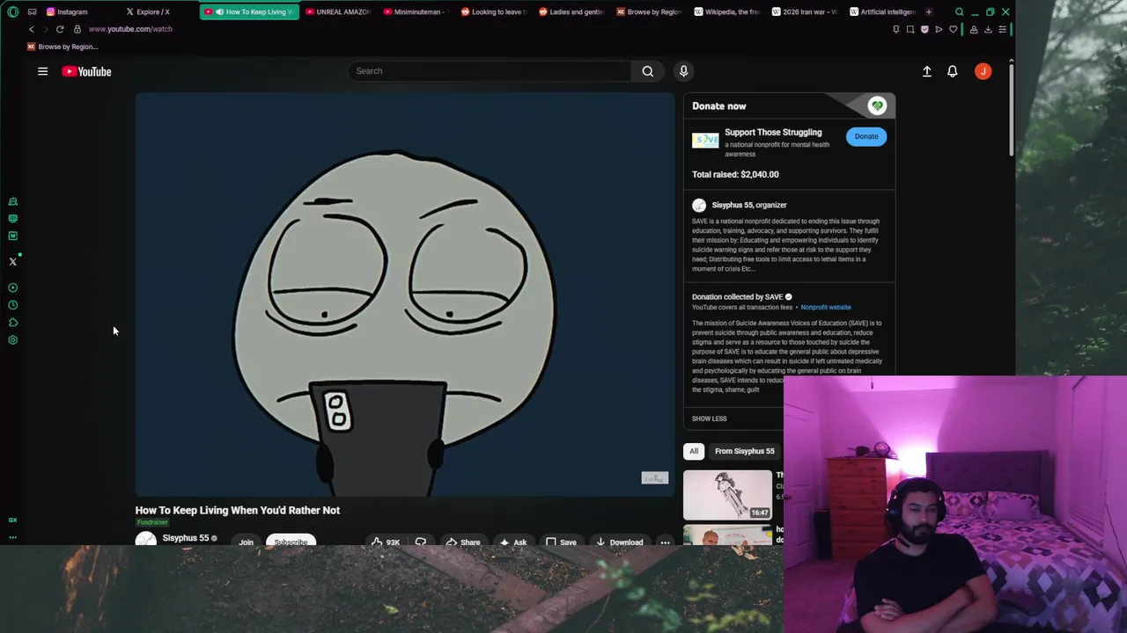Image resolution: width=1127 pixels, height=633 pixels.
Task: Go to the YouTube home logo
Action: (x=86, y=71)
